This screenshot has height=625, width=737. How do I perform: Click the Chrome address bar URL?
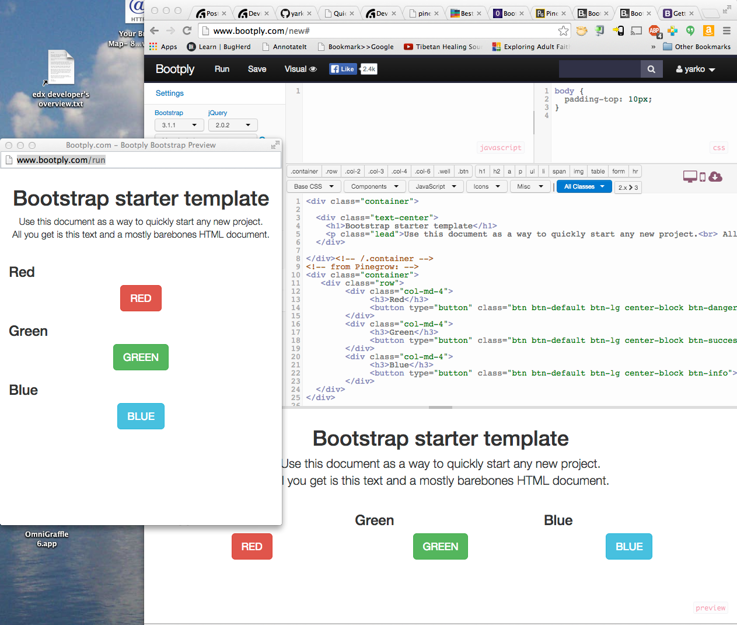pos(261,31)
